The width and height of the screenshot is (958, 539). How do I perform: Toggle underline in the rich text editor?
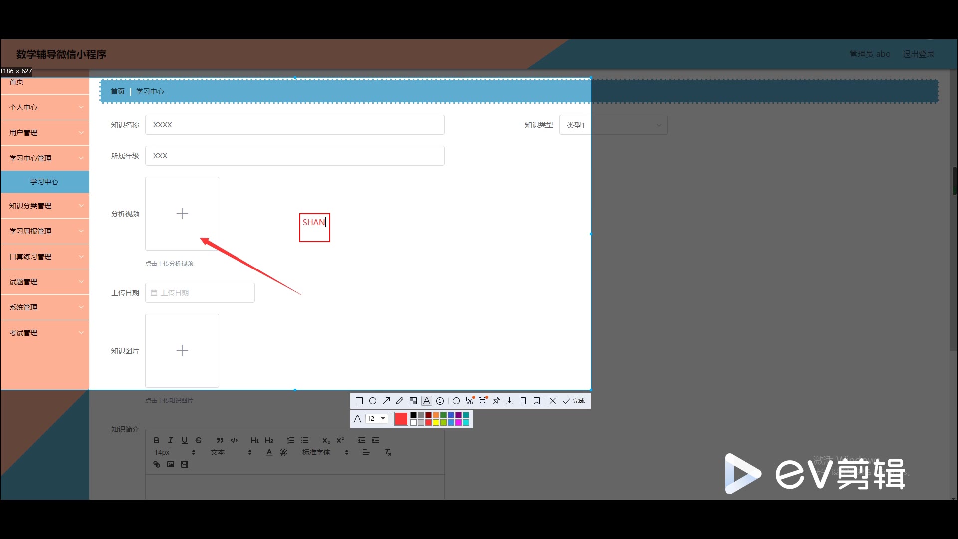pyautogui.click(x=184, y=440)
